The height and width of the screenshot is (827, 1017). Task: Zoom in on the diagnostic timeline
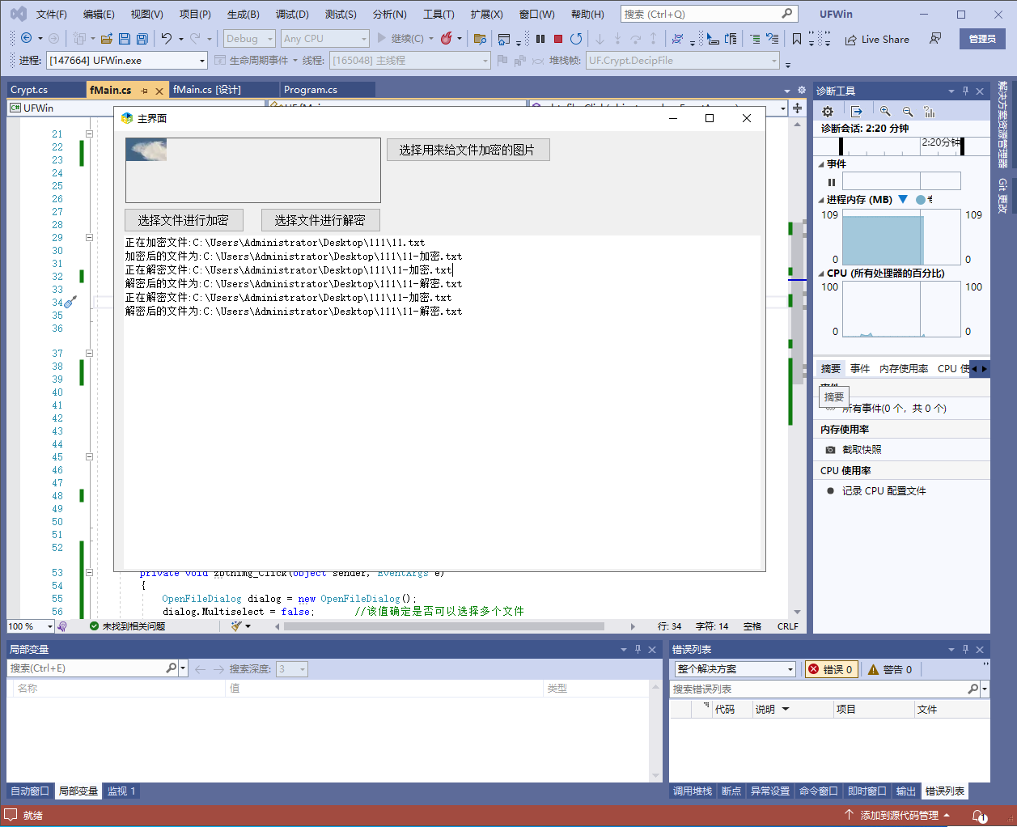(885, 112)
